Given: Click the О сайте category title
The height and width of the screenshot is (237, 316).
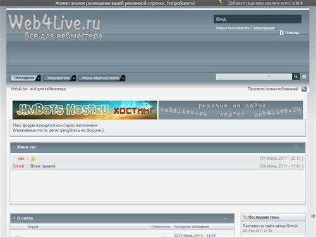Looking at the screenshot, I should (25, 218).
